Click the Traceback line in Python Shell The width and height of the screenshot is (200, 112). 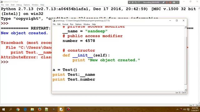point(26,43)
